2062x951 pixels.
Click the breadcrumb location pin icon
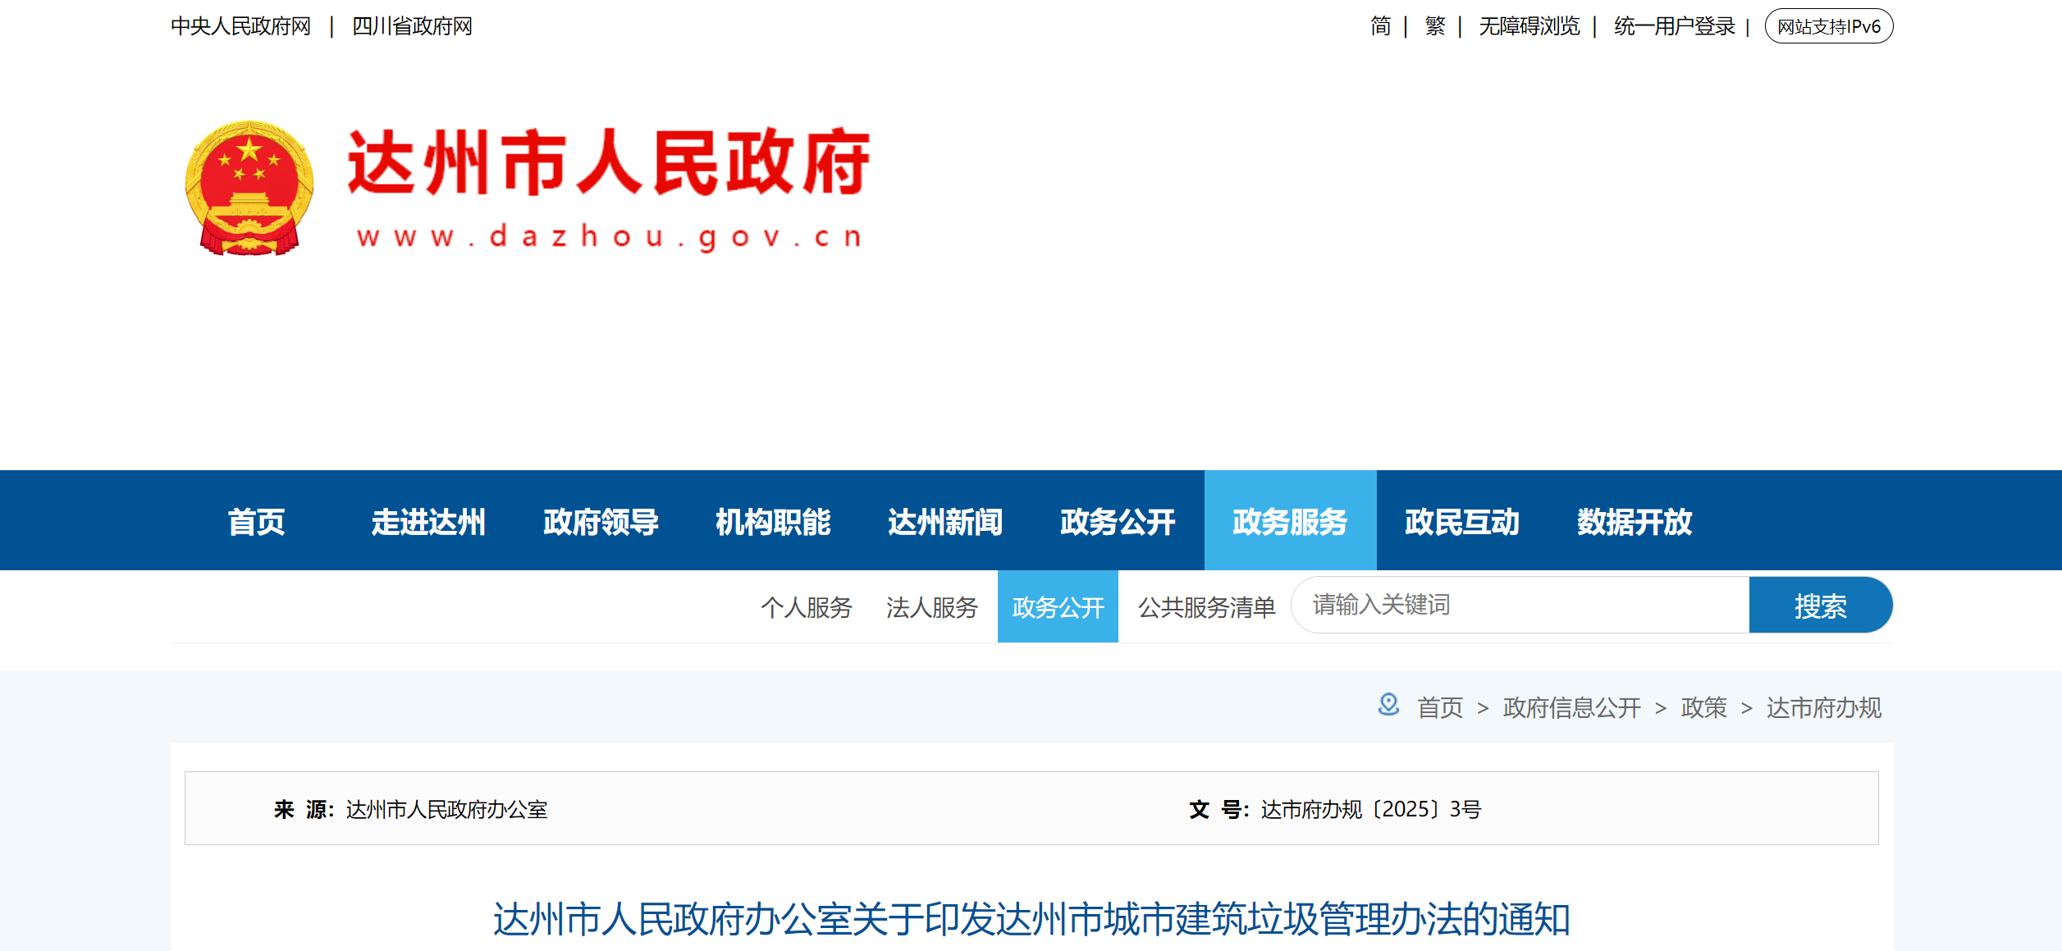[1388, 705]
